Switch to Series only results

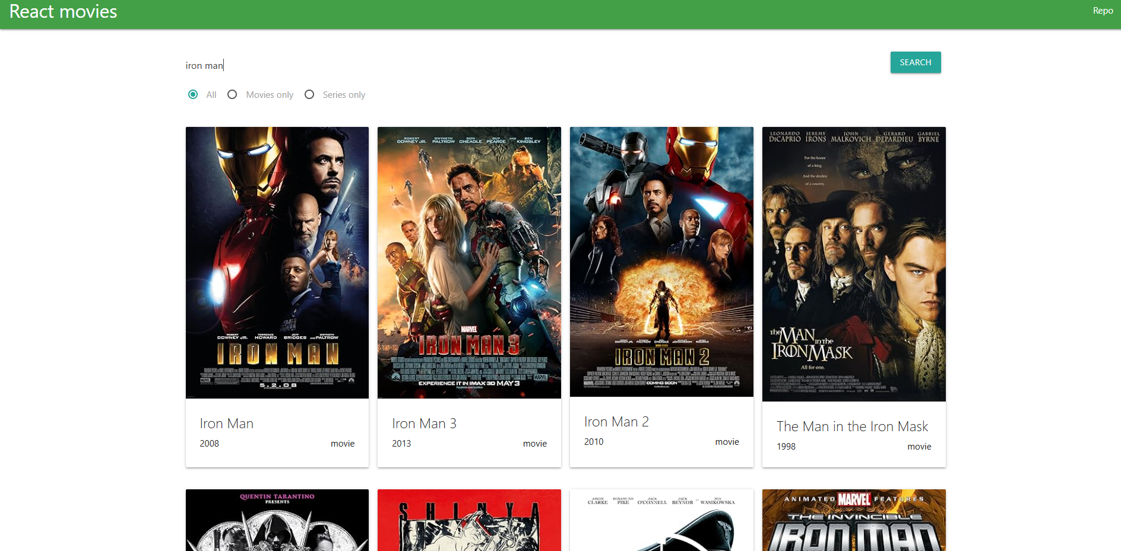309,94
